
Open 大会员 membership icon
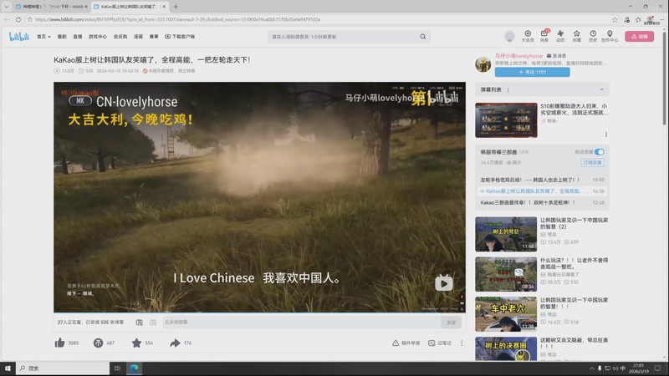(528, 36)
